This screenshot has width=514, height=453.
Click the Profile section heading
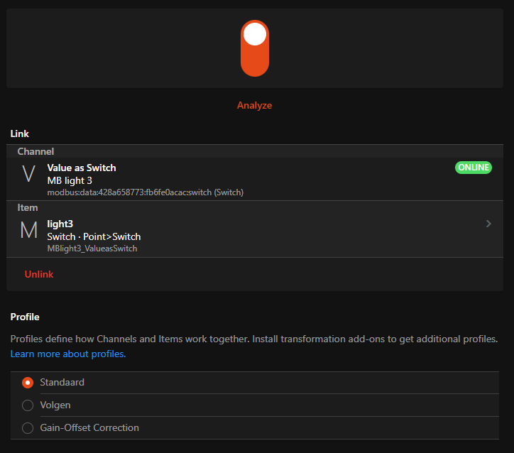pos(25,317)
